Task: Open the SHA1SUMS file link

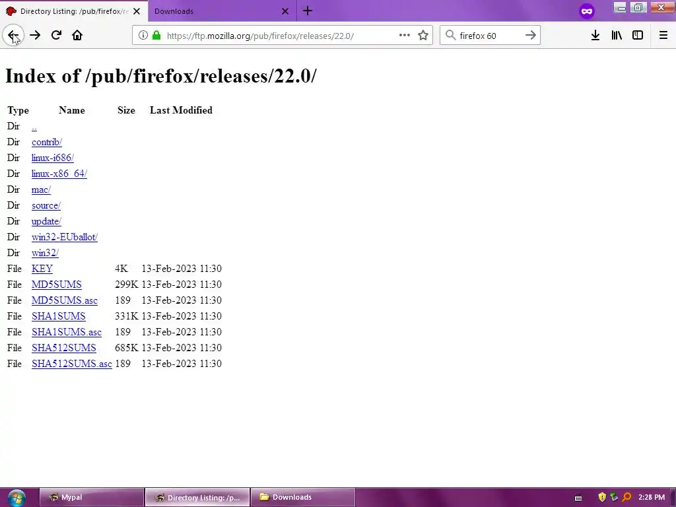Action: click(58, 316)
